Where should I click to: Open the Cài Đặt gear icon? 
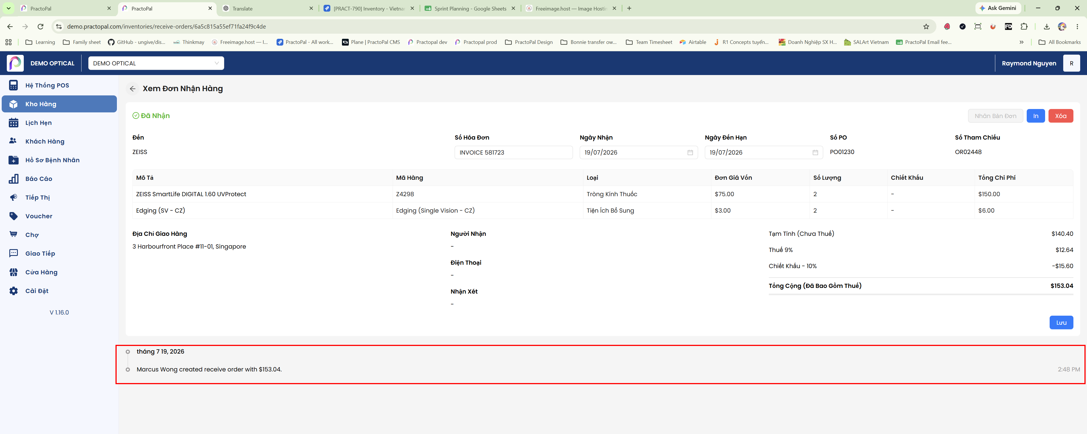point(14,291)
